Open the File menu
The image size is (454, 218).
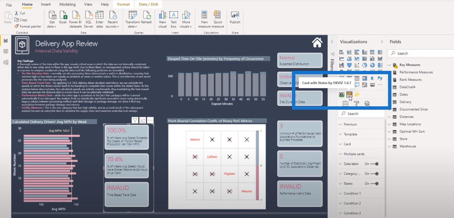(9, 5)
